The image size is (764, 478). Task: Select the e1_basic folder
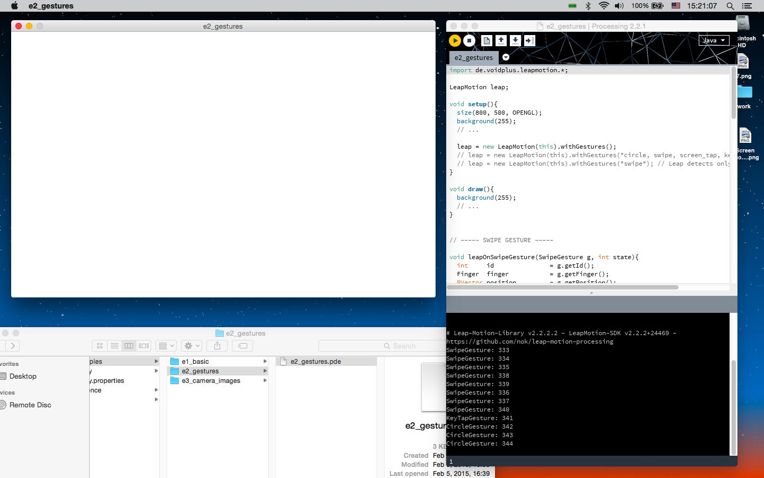tap(195, 362)
